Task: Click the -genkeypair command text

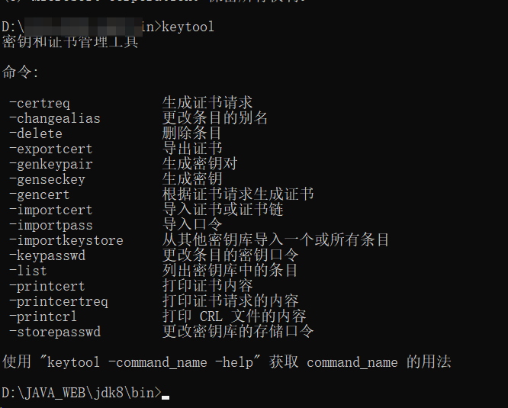Action: coord(51,164)
